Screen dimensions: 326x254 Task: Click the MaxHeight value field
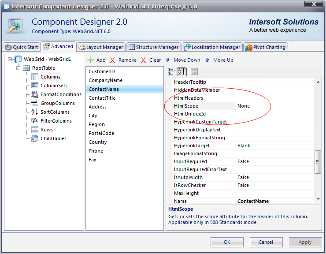tap(275, 193)
